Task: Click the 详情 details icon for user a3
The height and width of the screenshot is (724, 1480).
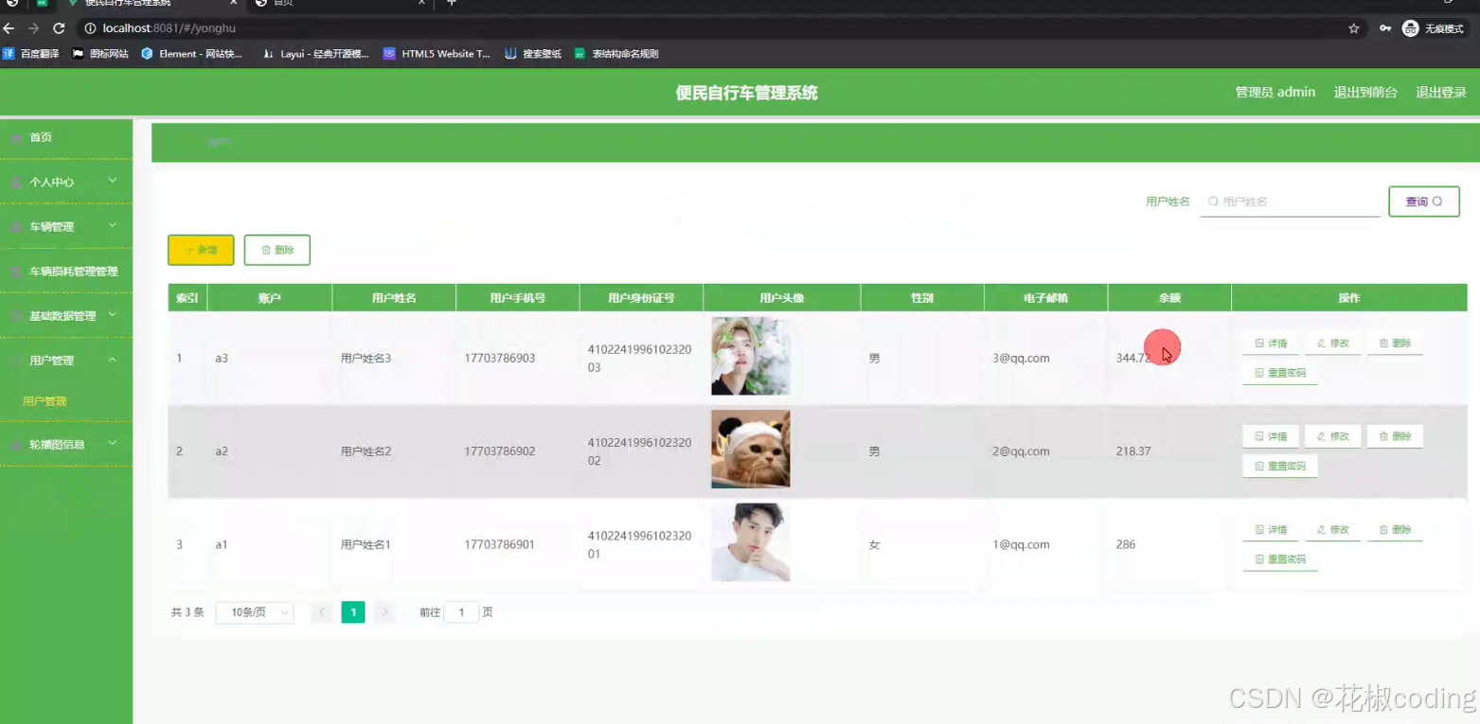Action: tap(1257, 343)
